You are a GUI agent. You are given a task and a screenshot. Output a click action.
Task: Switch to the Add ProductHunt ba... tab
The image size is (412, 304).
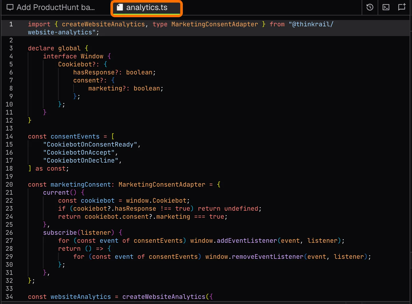point(51,7)
